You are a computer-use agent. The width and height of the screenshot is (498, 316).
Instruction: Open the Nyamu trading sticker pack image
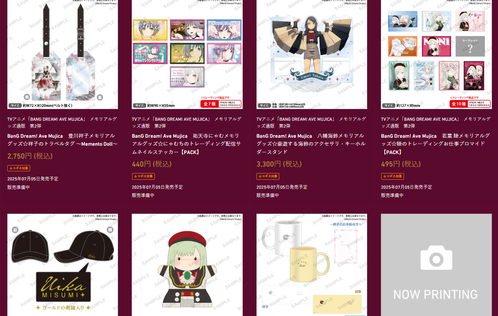(x=187, y=54)
